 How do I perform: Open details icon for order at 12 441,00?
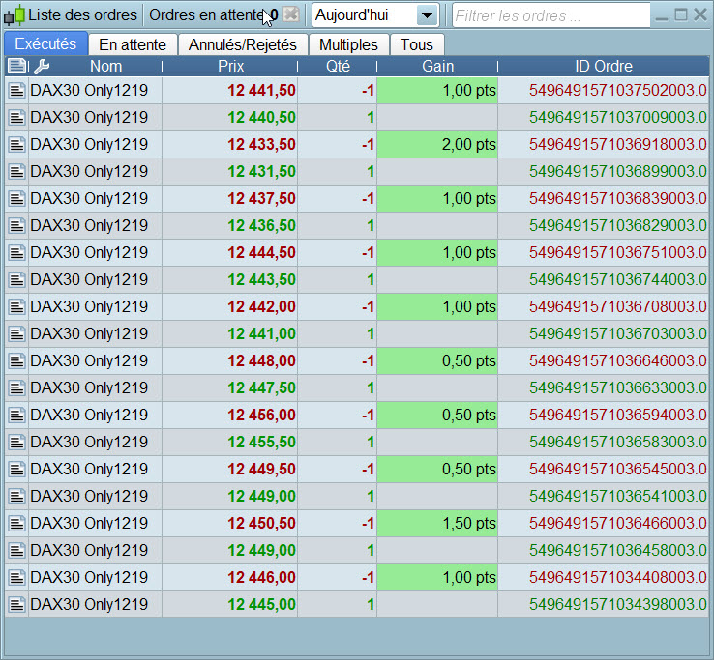[x=16, y=334]
